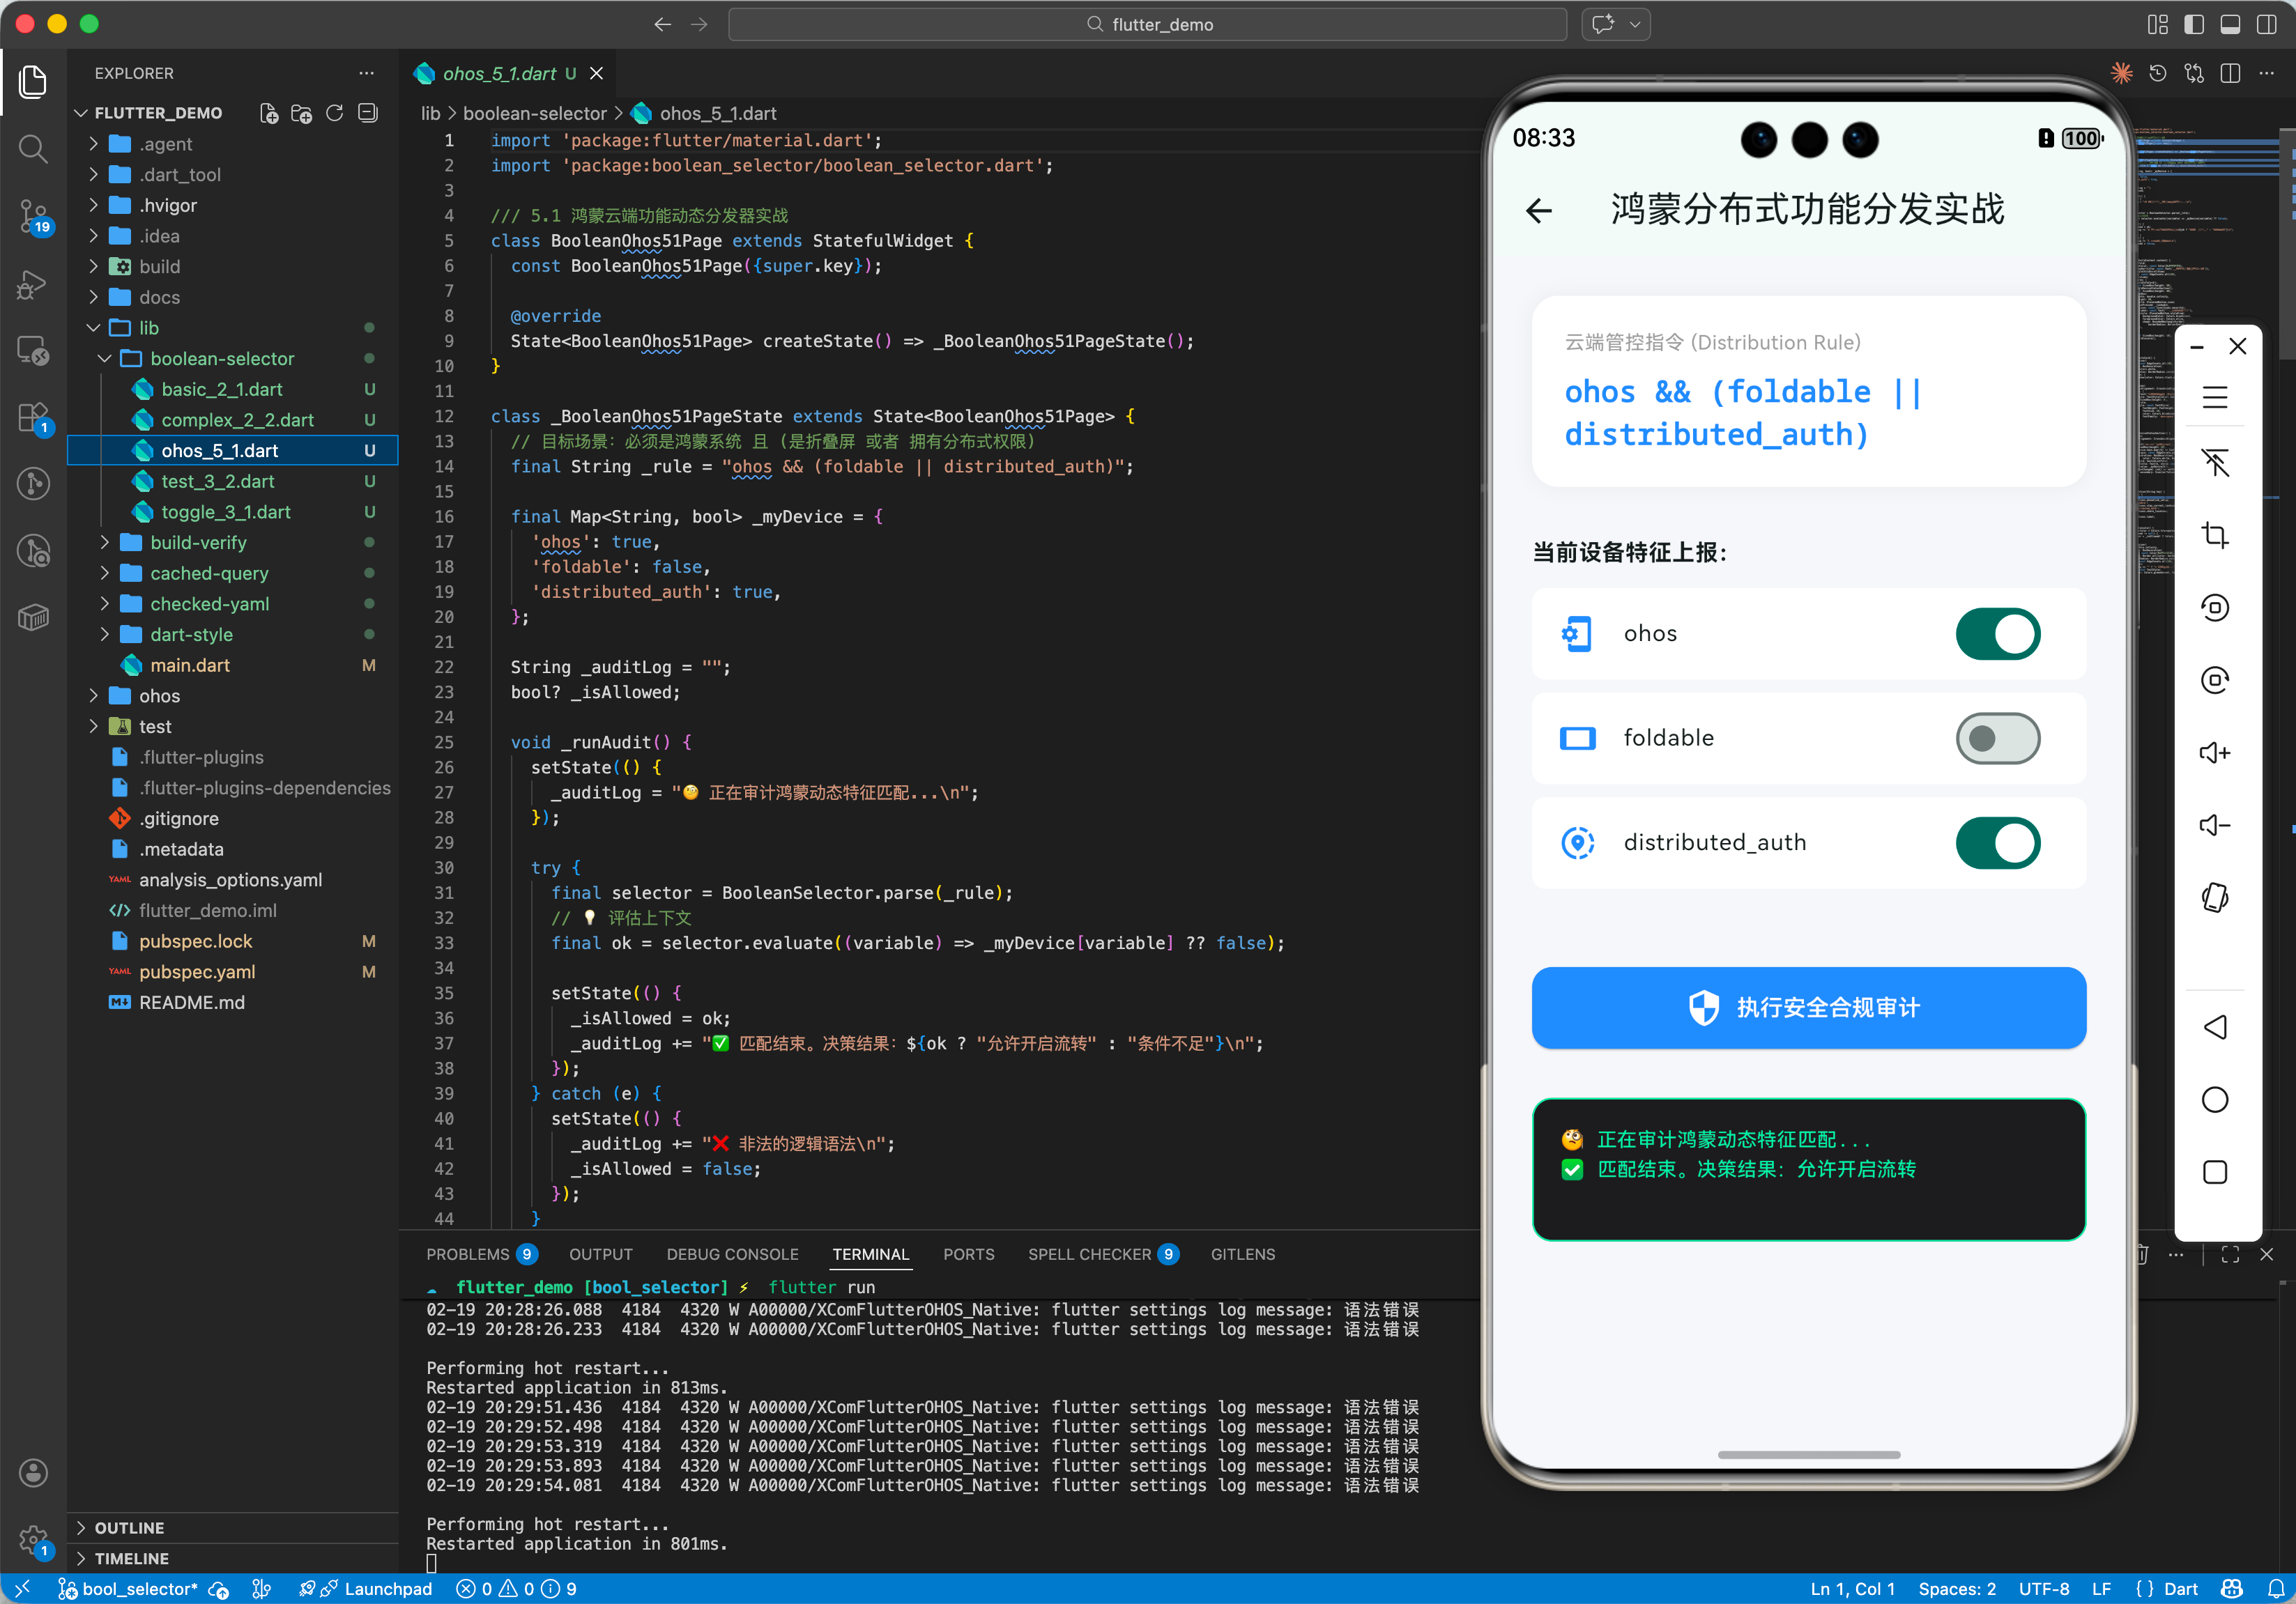Open the PROBLEMS panel tab
Image resolution: width=2296 pixels, height=1604 pixels.
click(x=467, y=1254)
